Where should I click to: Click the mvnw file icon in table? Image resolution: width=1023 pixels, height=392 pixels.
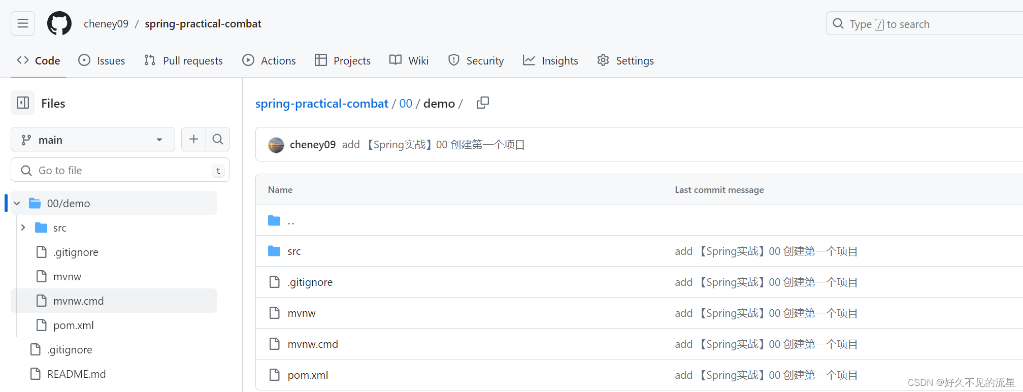pyautogui.click(x=275, y=313)
